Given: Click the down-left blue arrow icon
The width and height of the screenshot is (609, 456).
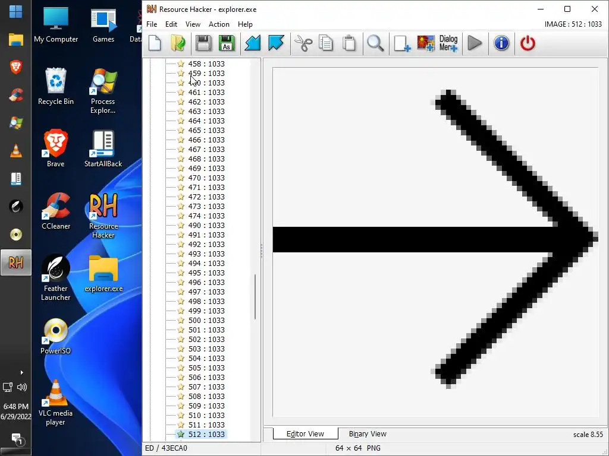Looking at the screenshot, I should tap(252, 43).
